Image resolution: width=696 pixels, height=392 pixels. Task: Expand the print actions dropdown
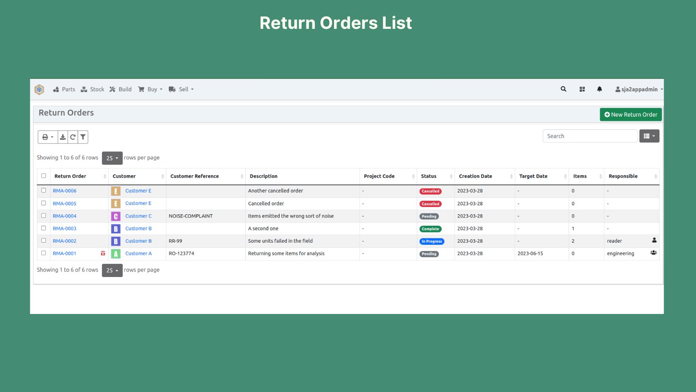click(48, 137)
